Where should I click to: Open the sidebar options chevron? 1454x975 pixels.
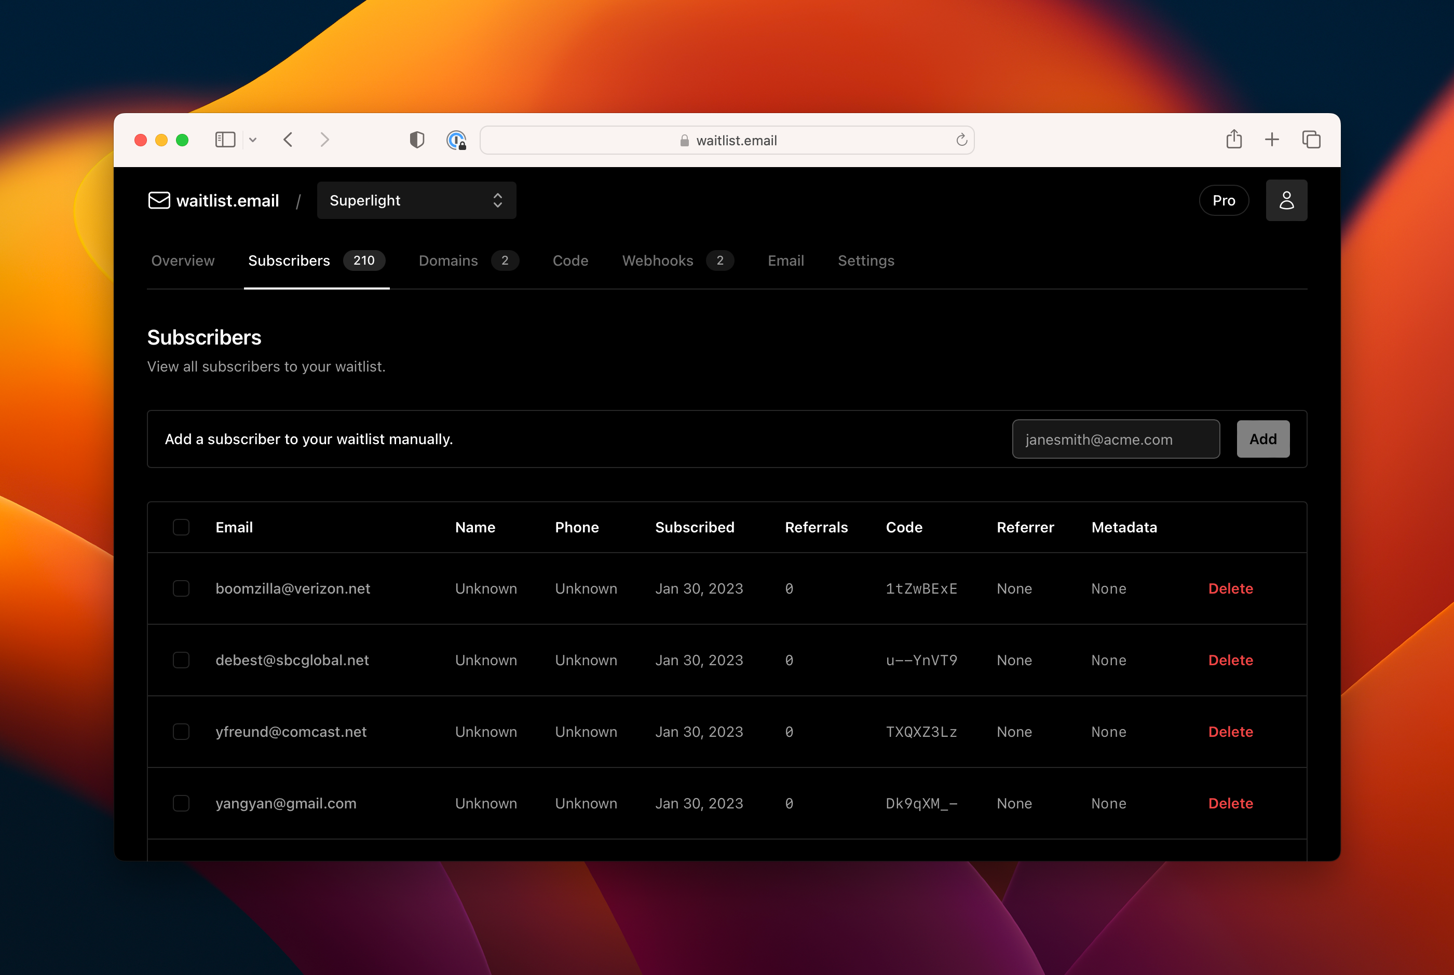tap(253, 140)
